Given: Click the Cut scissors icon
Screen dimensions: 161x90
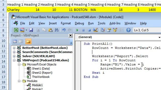Looking at the screenshot, I should (38, 30).
